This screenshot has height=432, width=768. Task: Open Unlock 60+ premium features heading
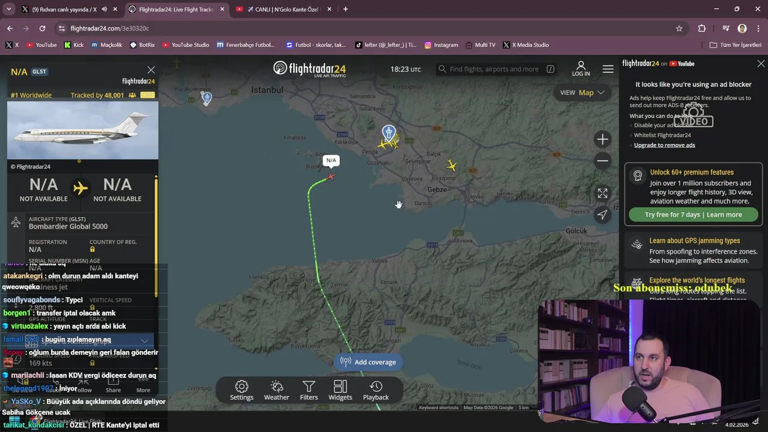(692, 172)
